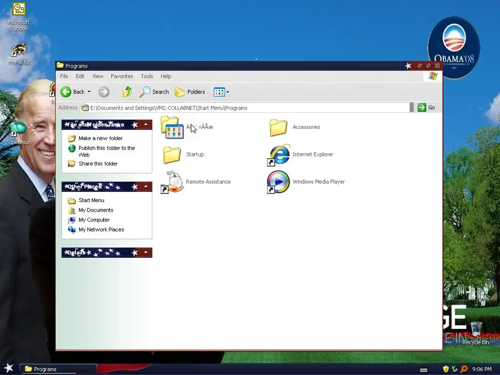The height and width of the screenshot is (375, 500).
Task: Open the View menu
Action: click(x=98, y=76)
